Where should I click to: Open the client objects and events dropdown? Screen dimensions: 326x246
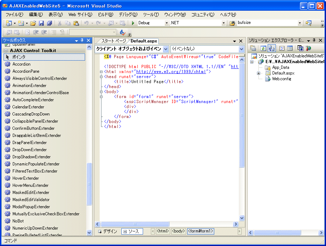point(166,49)
